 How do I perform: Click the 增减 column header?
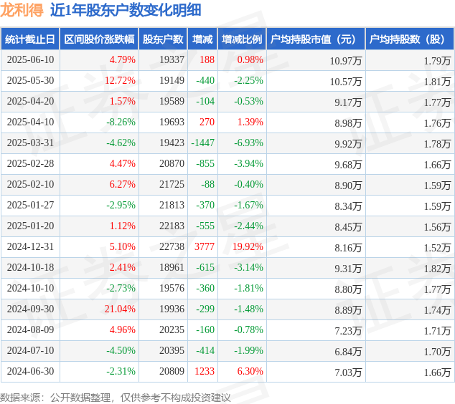(x=202, y=39)
